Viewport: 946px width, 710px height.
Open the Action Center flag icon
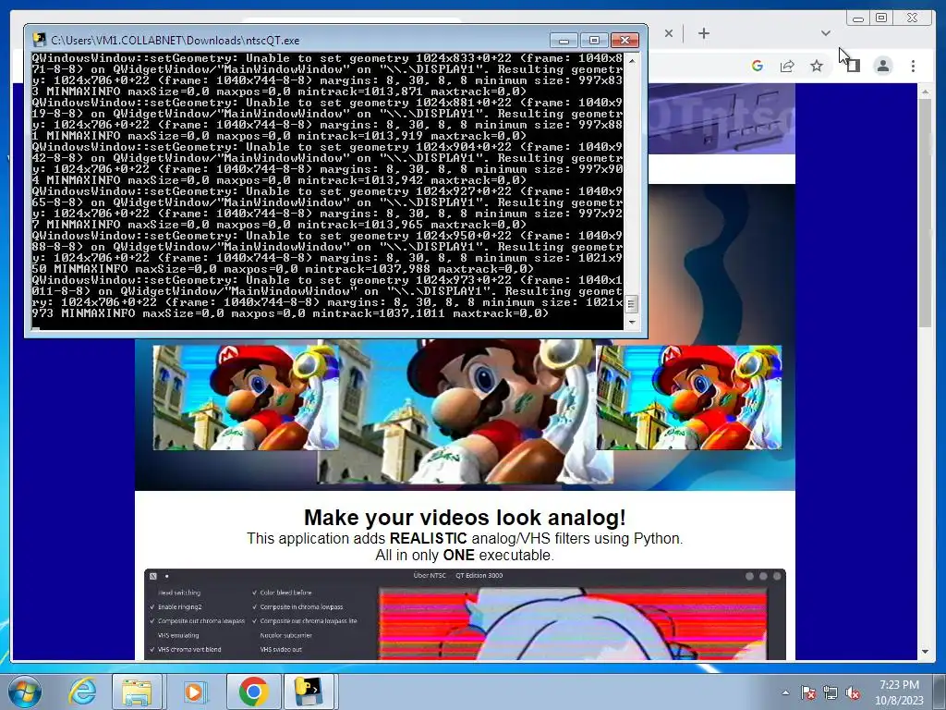pos(808,692)
